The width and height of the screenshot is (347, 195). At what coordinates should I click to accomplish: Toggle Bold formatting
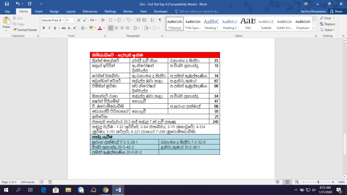pos(43,28)
